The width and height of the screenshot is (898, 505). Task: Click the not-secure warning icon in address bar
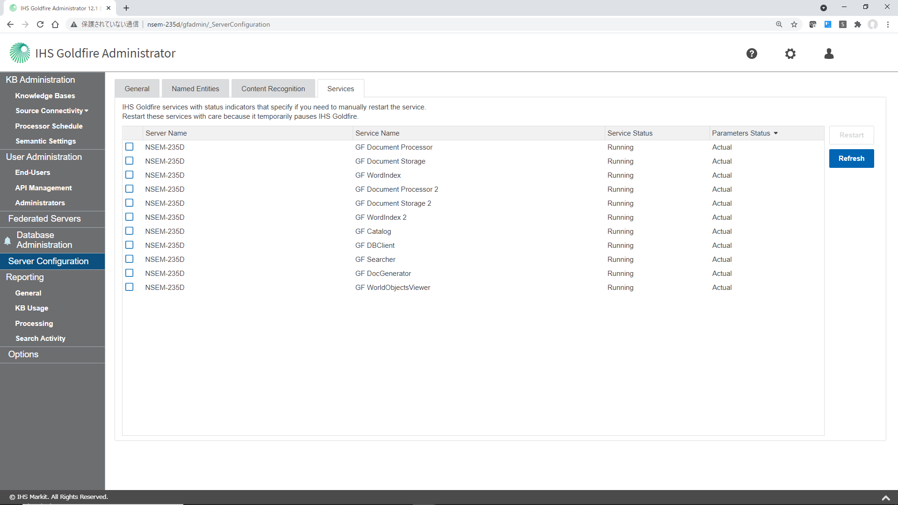tap(74, 24)
